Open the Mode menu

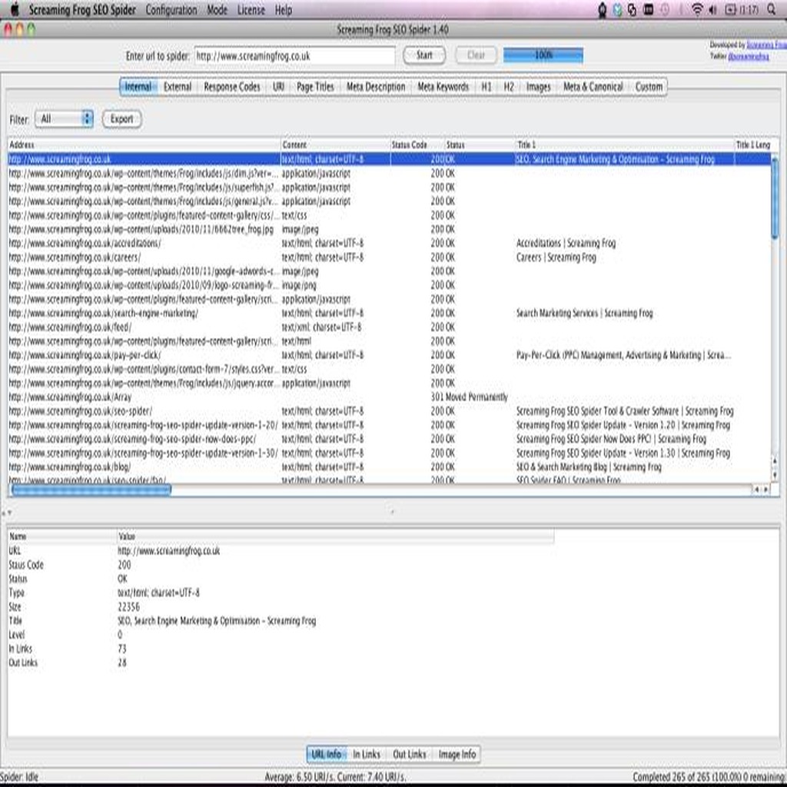(217, 9)
